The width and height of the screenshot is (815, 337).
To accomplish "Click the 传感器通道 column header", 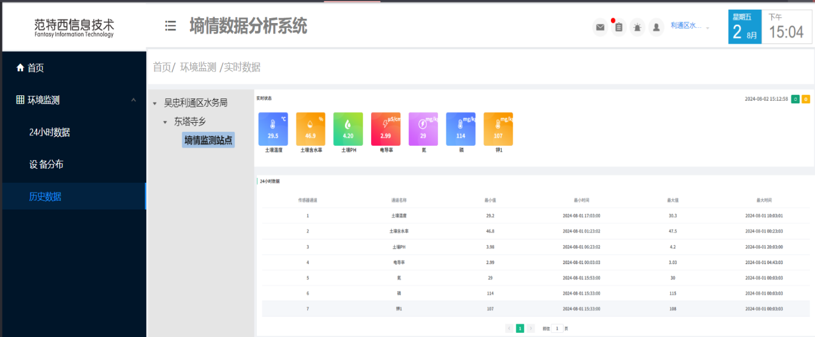I will (x=308, y=200).
